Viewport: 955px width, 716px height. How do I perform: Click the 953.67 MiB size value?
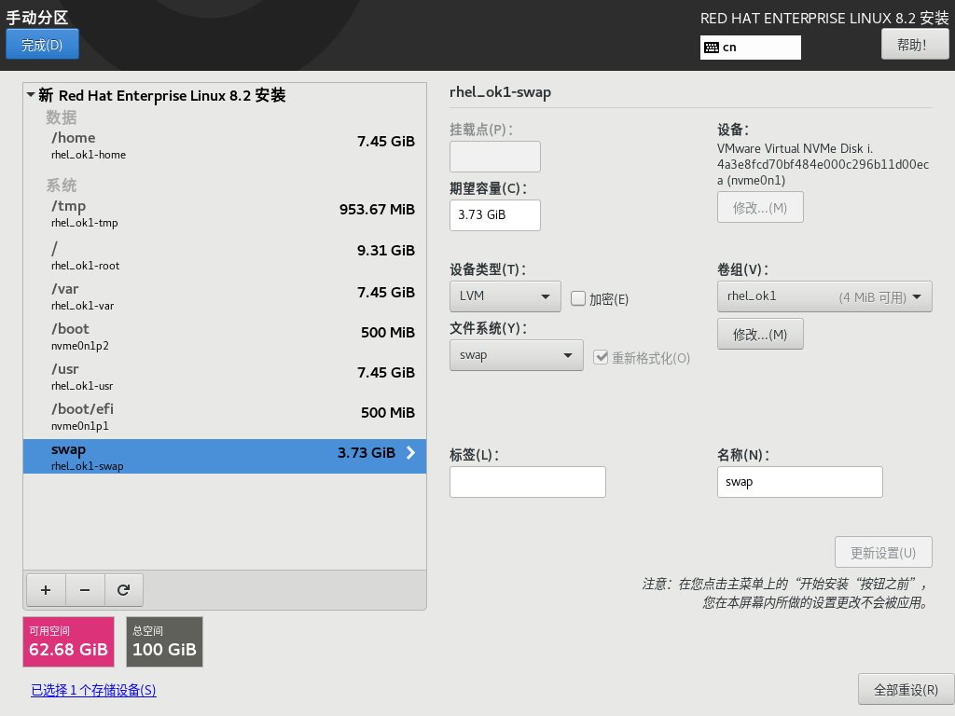click(x=377, y=210)
